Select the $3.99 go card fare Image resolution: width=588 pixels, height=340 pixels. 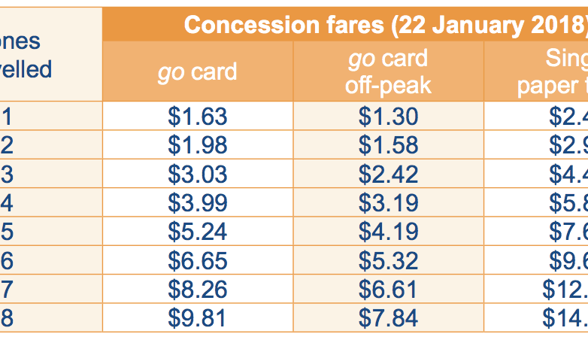click(x=197, y=203)
